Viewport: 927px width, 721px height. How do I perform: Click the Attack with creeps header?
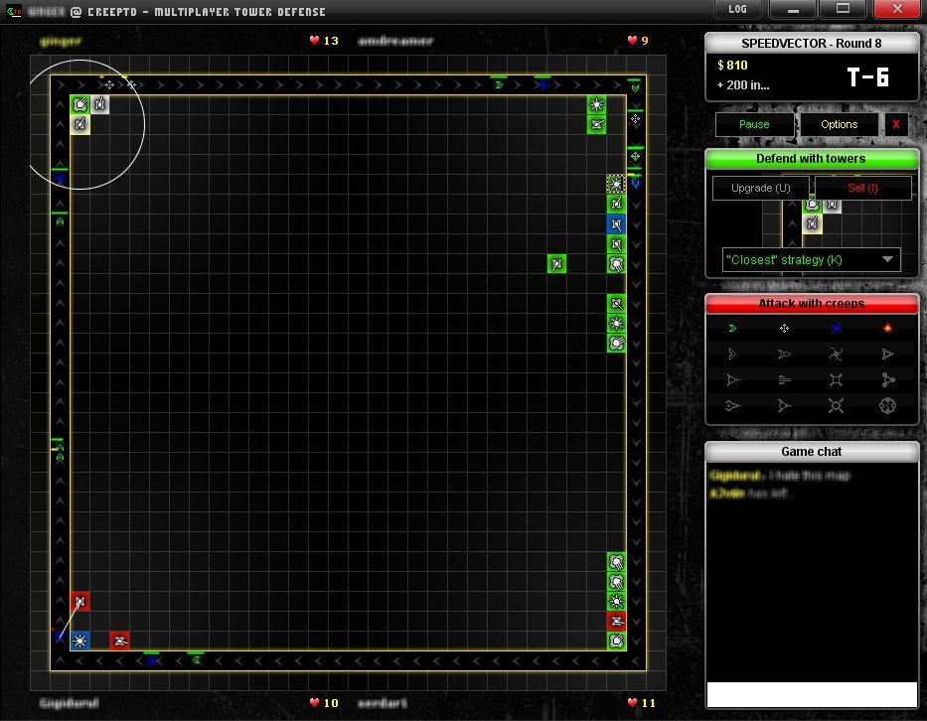tap(811, 303)
